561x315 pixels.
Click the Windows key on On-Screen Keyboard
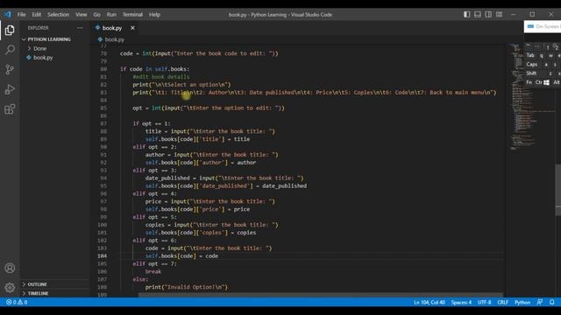546,82
